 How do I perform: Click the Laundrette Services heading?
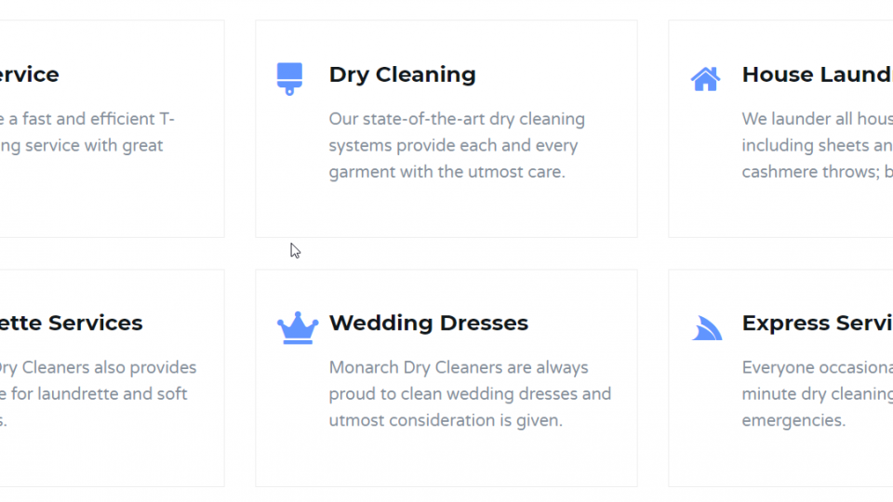(x=72, y=323)
